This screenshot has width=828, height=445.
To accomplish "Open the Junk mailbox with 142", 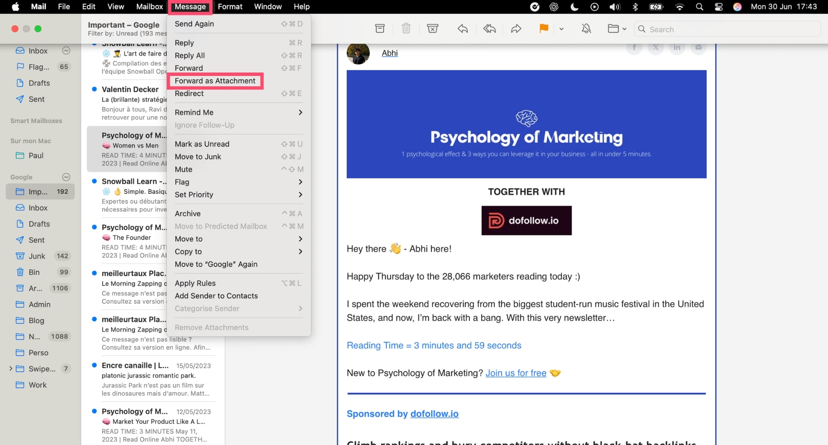I will tap(40, 256).
